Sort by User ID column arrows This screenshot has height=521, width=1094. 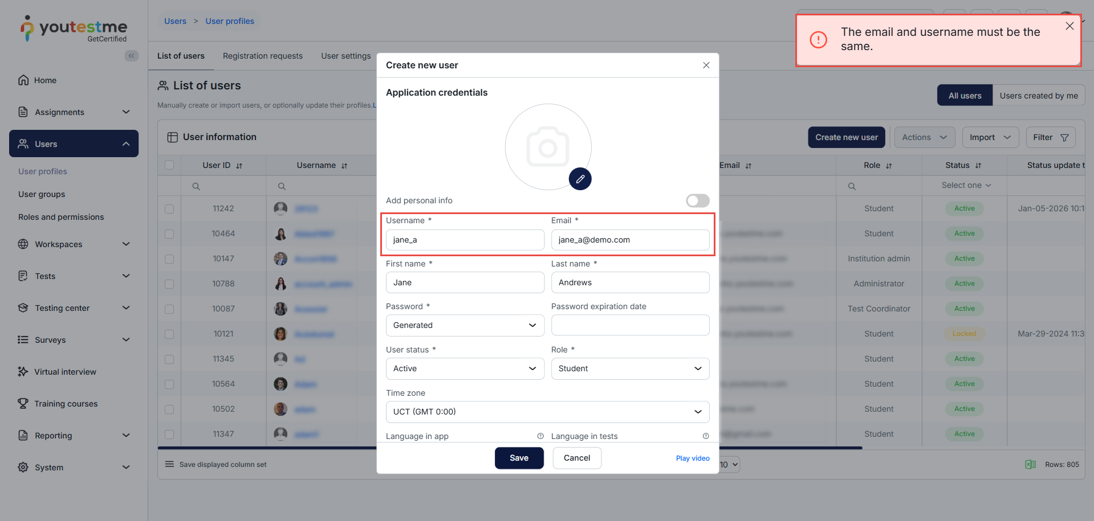239,166
